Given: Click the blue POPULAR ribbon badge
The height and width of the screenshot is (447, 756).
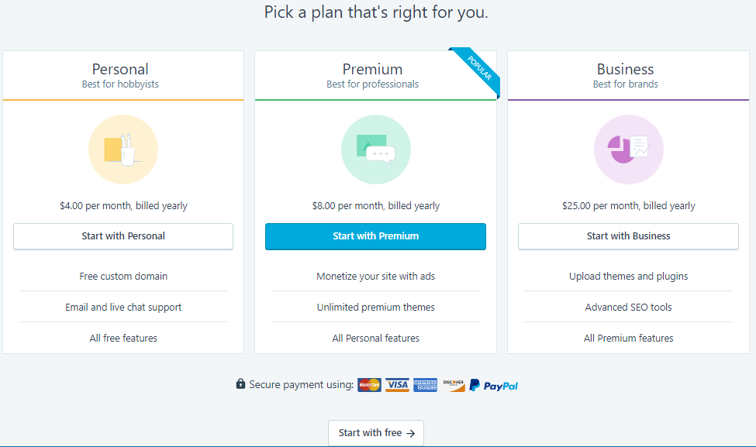Looking at the screenshot, I should click(x=478, y=70).
